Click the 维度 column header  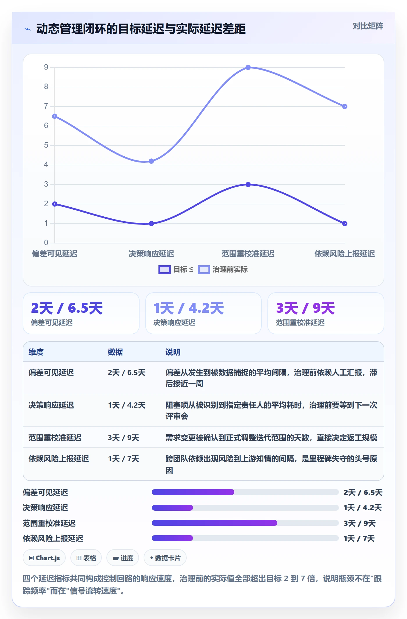(36, 352)
